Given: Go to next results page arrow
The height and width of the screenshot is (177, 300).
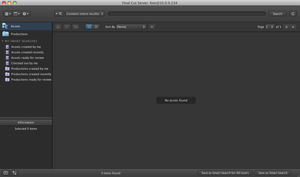Looking at the screenshot, I should pyautogui.click(x=293, y=27).
